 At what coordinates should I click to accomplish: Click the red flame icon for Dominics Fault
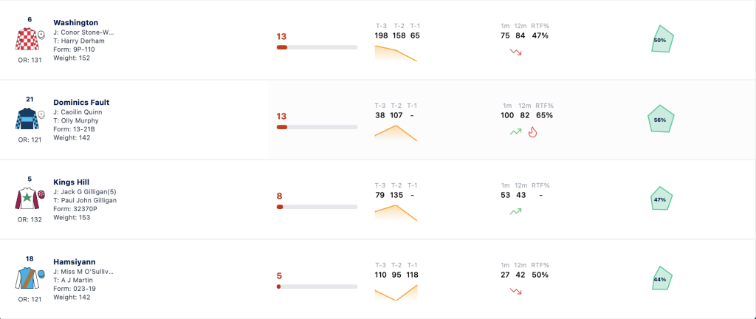[532, 131]
